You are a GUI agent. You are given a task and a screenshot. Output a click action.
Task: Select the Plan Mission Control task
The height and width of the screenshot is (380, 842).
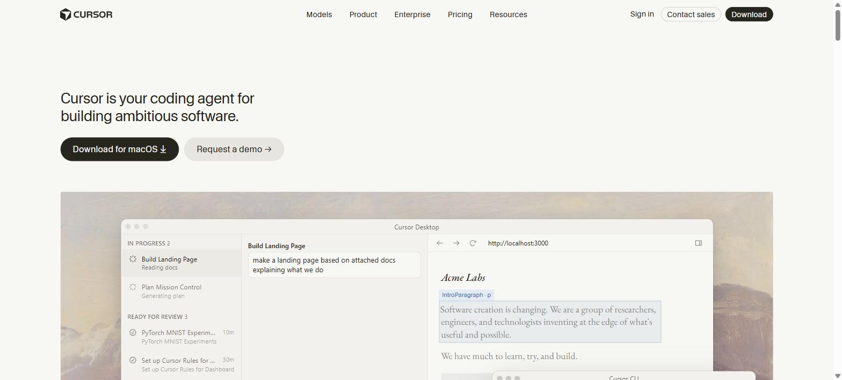pos(182,291)
